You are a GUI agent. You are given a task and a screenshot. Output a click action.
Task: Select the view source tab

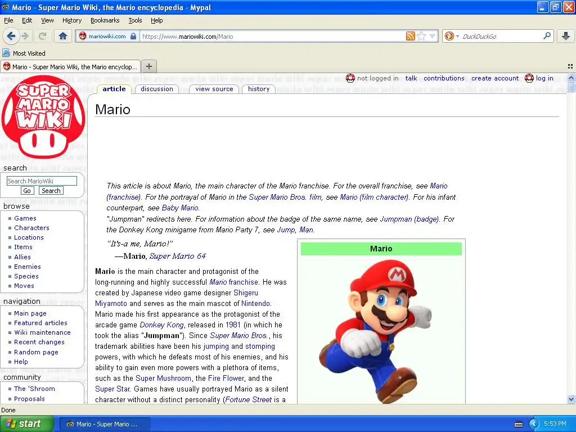pyautogui.click(x=214, y=89)
